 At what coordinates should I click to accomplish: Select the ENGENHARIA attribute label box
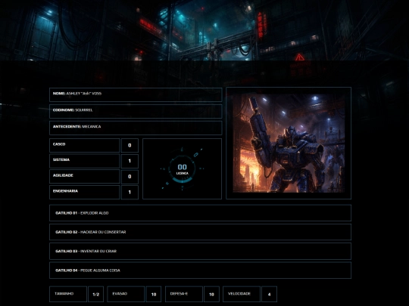pos(85,192)
